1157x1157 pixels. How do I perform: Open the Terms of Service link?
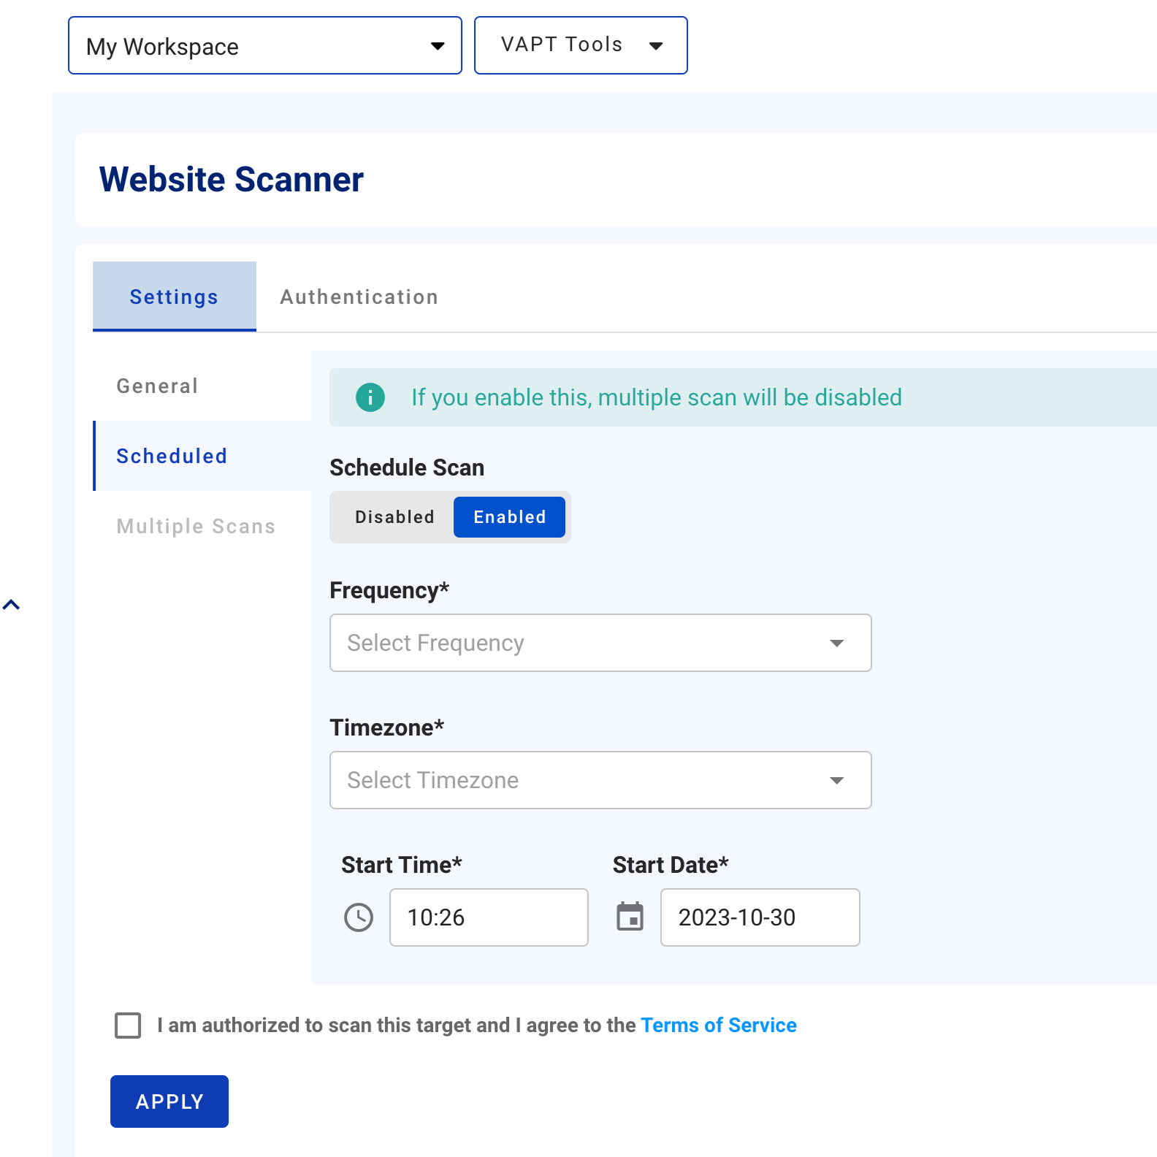point(718,1026)
